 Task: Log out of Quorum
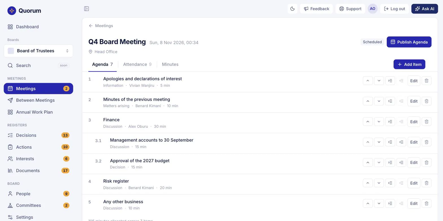(394, 9)
